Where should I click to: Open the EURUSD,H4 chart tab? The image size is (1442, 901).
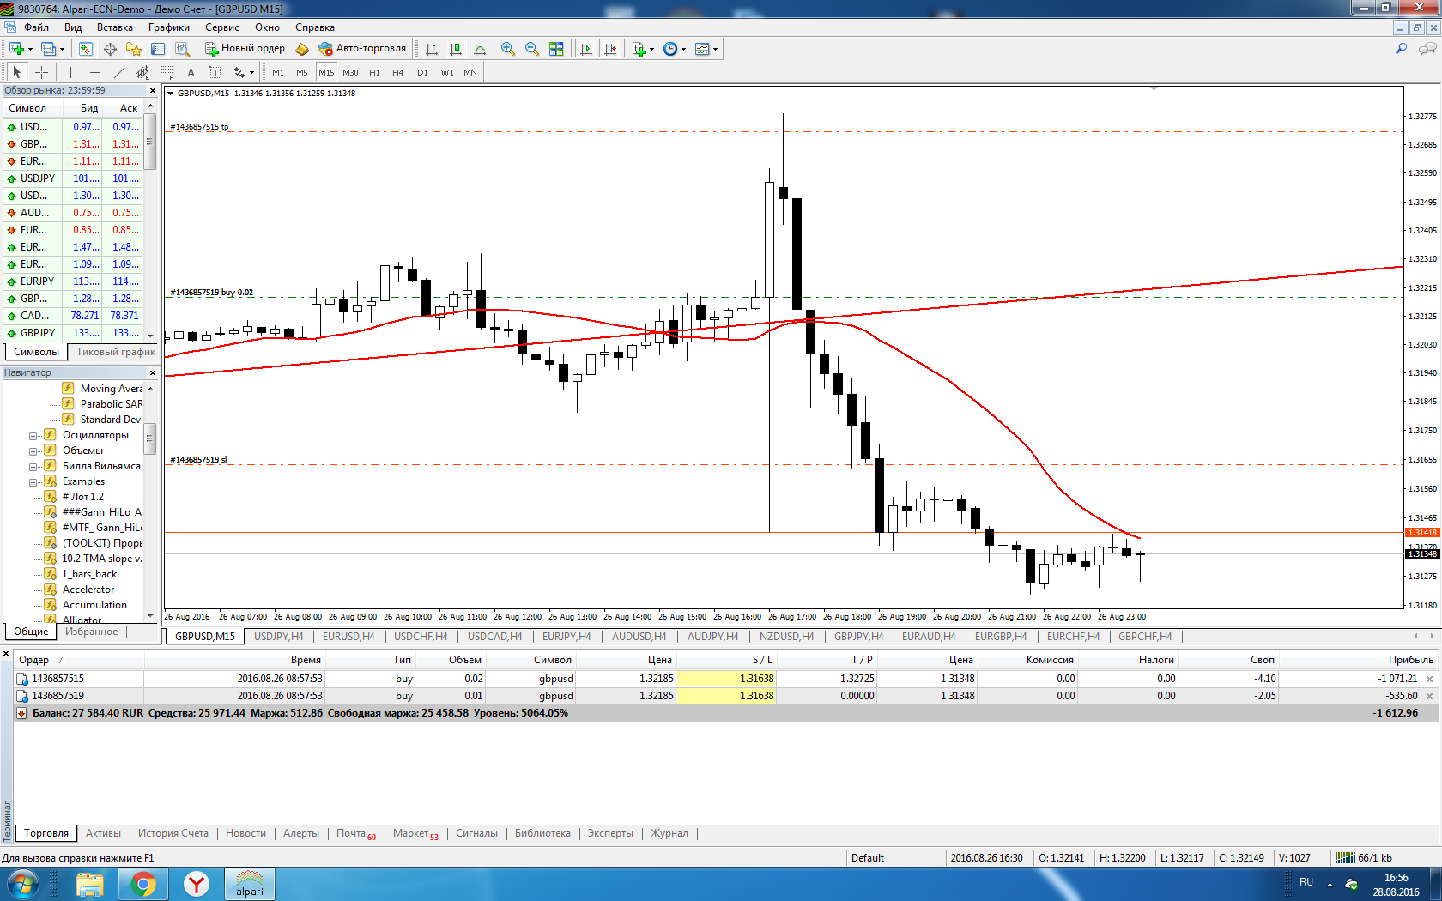(x=348, y=637)
